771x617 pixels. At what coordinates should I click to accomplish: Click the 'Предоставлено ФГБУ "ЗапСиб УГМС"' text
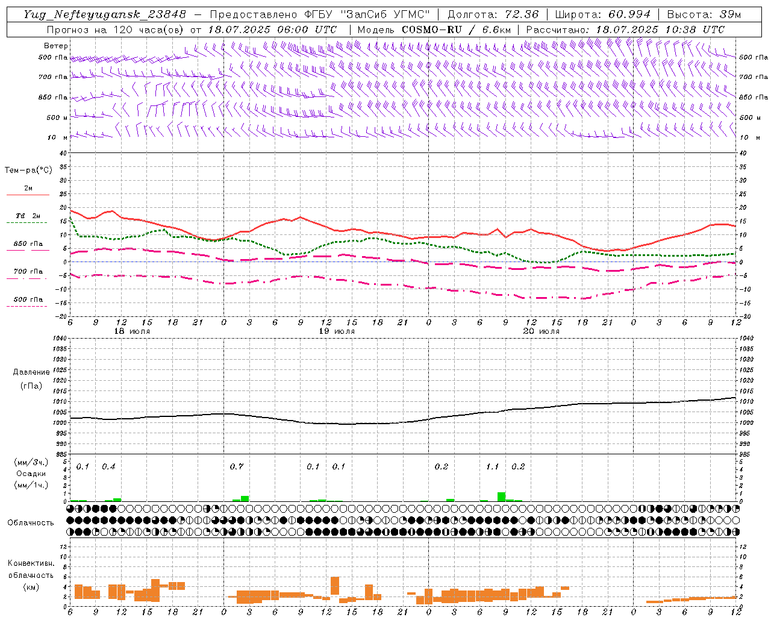(x=320, y=14)
